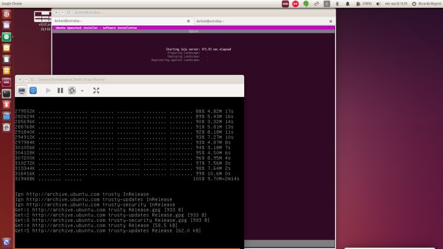Open green Hangouts tray indicator
The image size is (443, 249).
coord(306,4)
